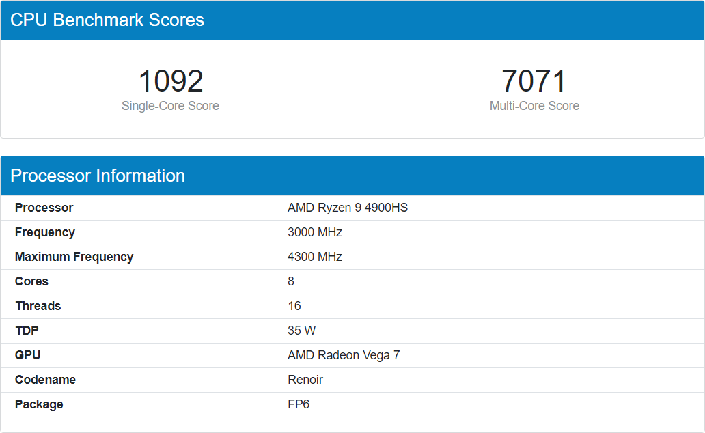Click the Maximum Frequency label

74,257
